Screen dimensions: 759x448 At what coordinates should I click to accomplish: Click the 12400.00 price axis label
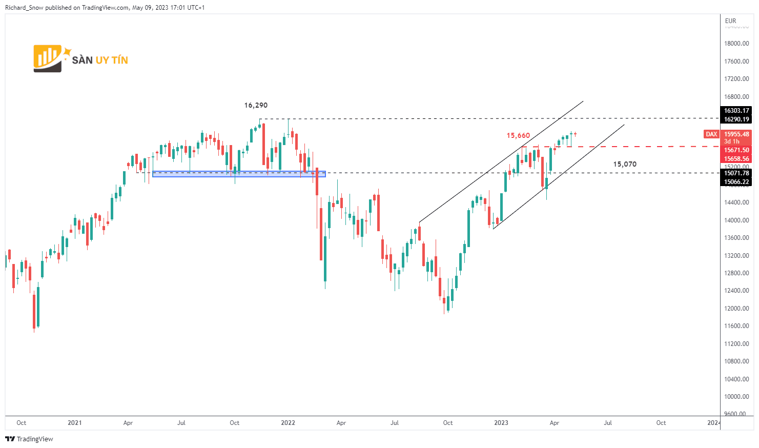[736, 291]
